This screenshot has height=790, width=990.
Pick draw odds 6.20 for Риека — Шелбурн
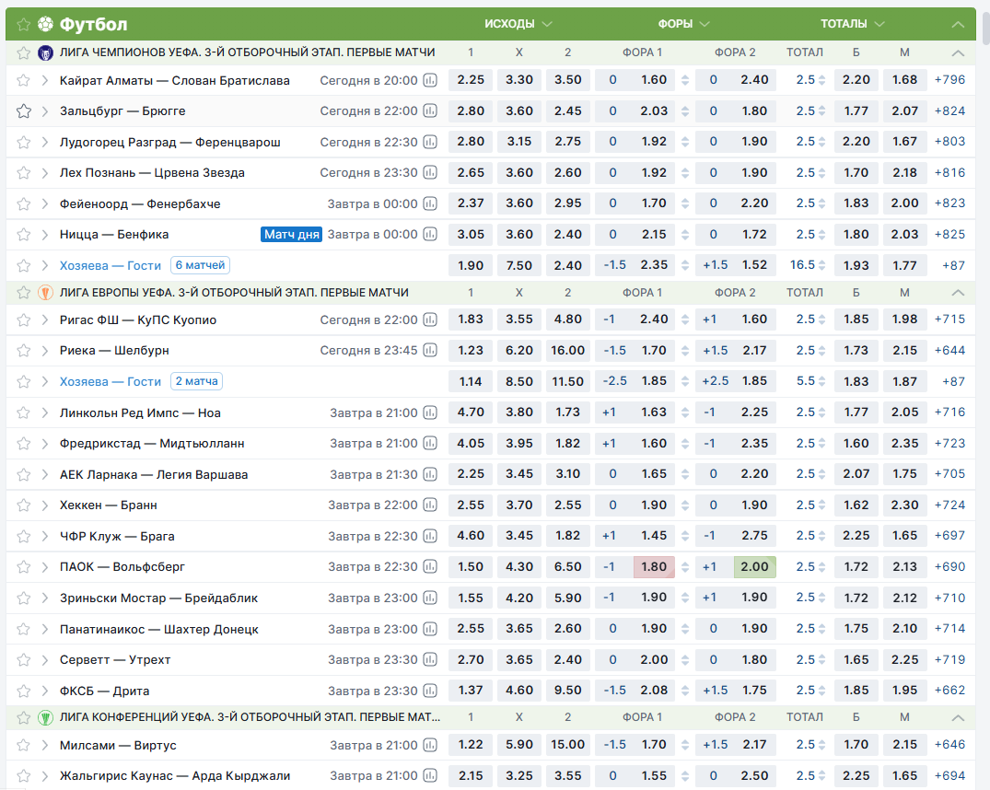click(x=519, y=351)
